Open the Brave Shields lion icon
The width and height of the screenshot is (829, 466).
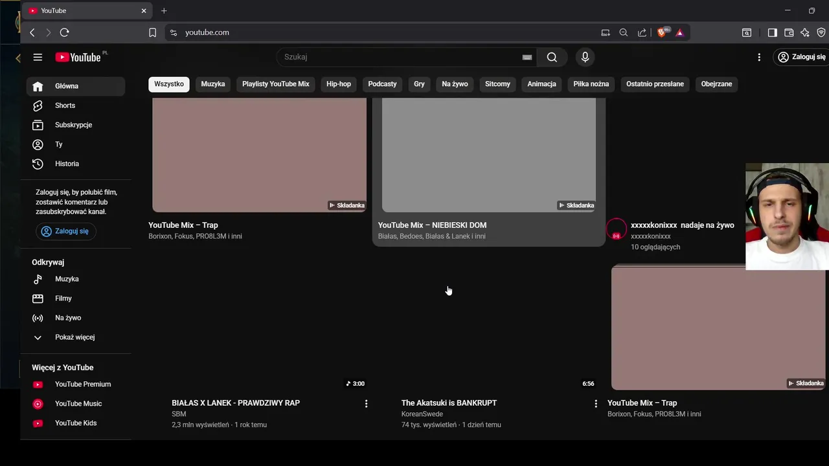point(662,32)
